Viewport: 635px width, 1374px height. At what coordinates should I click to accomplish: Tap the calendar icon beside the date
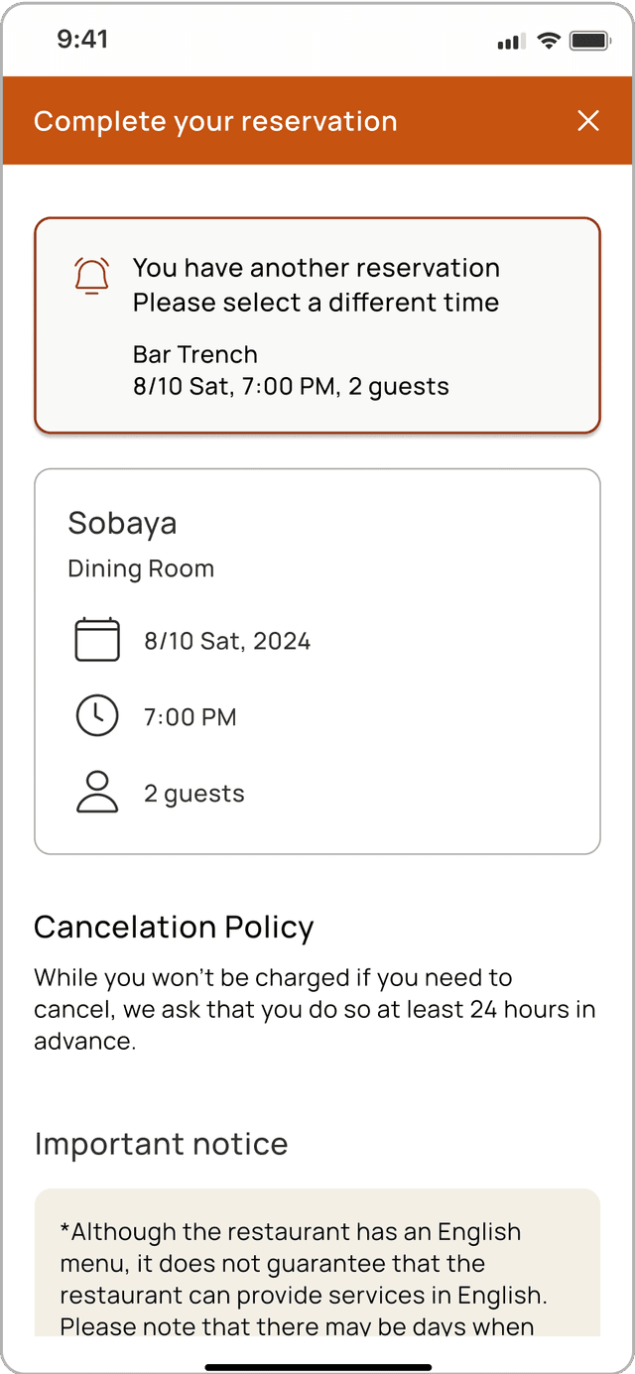point(97,640)
